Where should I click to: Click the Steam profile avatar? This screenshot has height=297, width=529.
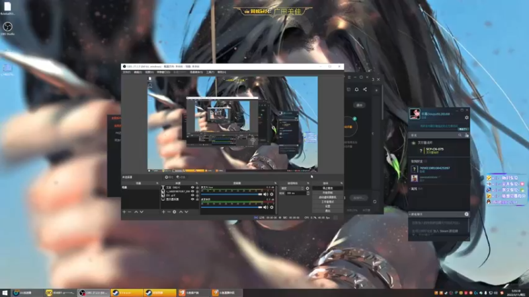415,114
